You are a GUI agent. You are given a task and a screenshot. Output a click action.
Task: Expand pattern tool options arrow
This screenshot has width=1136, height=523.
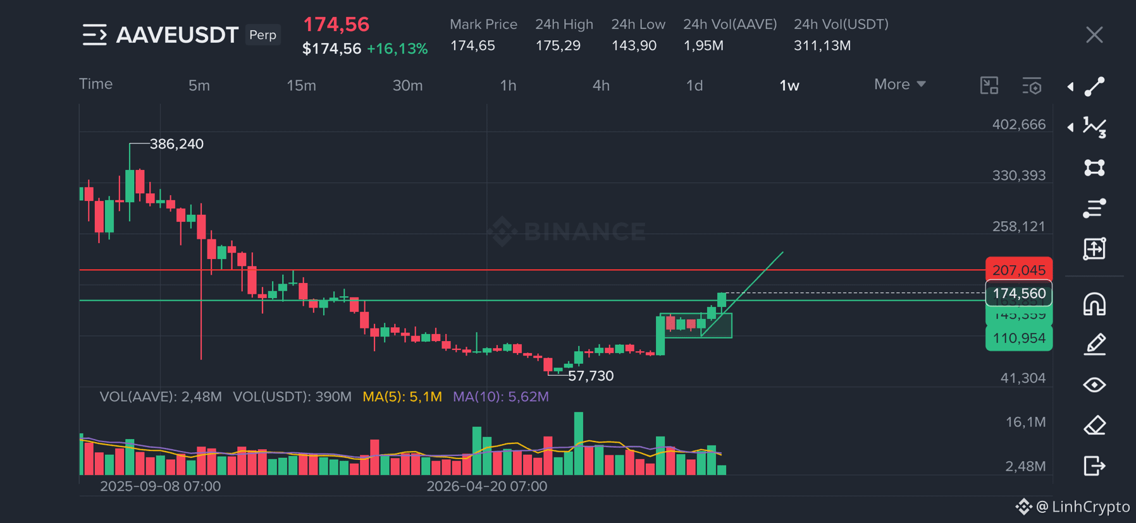coord(1070,127)
